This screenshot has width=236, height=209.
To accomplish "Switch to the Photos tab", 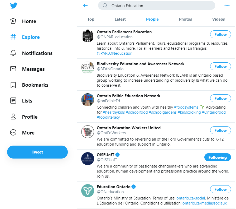I will 185,19.
